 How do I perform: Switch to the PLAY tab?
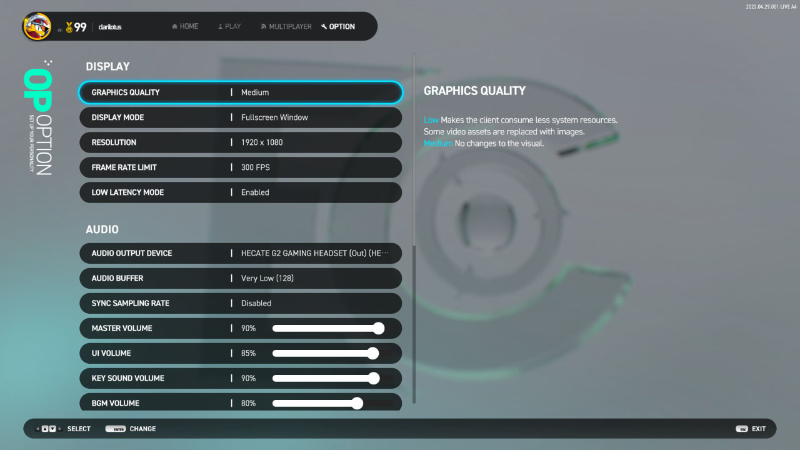(229, 27)
